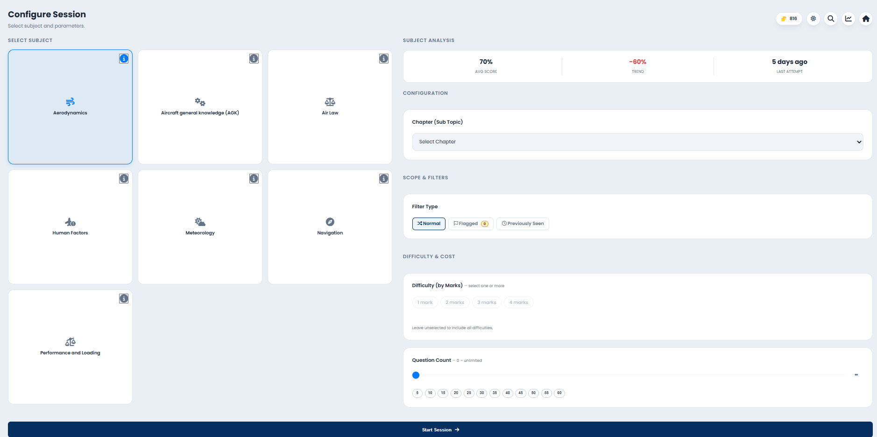Open info icon on Navigation card
The height and width of the screenshot is (437, 877).
click(383, 178)
